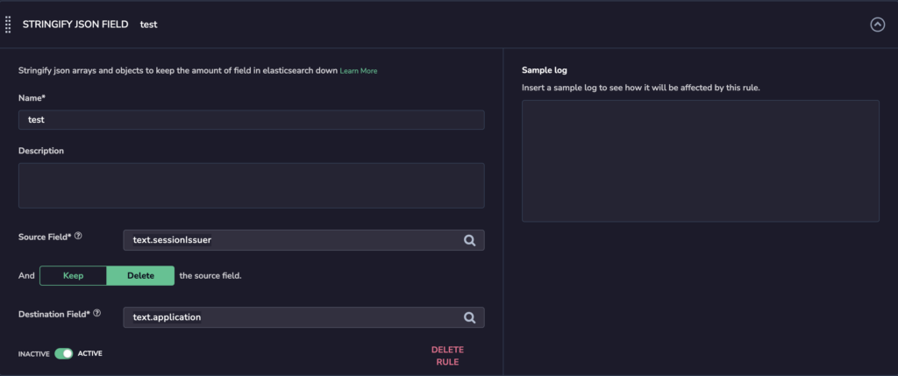Click the rule name test in header
898x376 pixels.
149,25
